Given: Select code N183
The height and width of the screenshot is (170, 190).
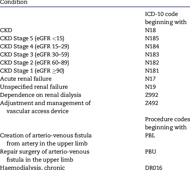Looking at the screenshot, I should (x=152, y=55).
